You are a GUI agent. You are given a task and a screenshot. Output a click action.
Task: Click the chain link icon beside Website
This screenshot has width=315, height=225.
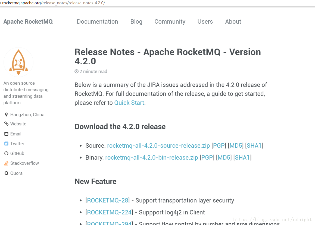coord(6,124)
